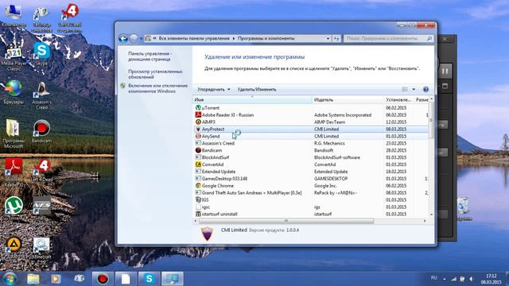
Task: Click the RU language indicator in the tray
Action: pyautogui.click(x=433, y=278)
